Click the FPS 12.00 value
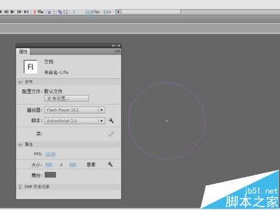This screenshot has height=210, width=280. click(x=50, y=154)
